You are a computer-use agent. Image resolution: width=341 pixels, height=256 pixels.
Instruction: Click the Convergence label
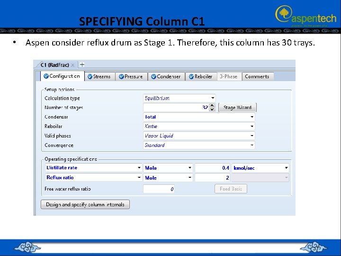[59, 145]
